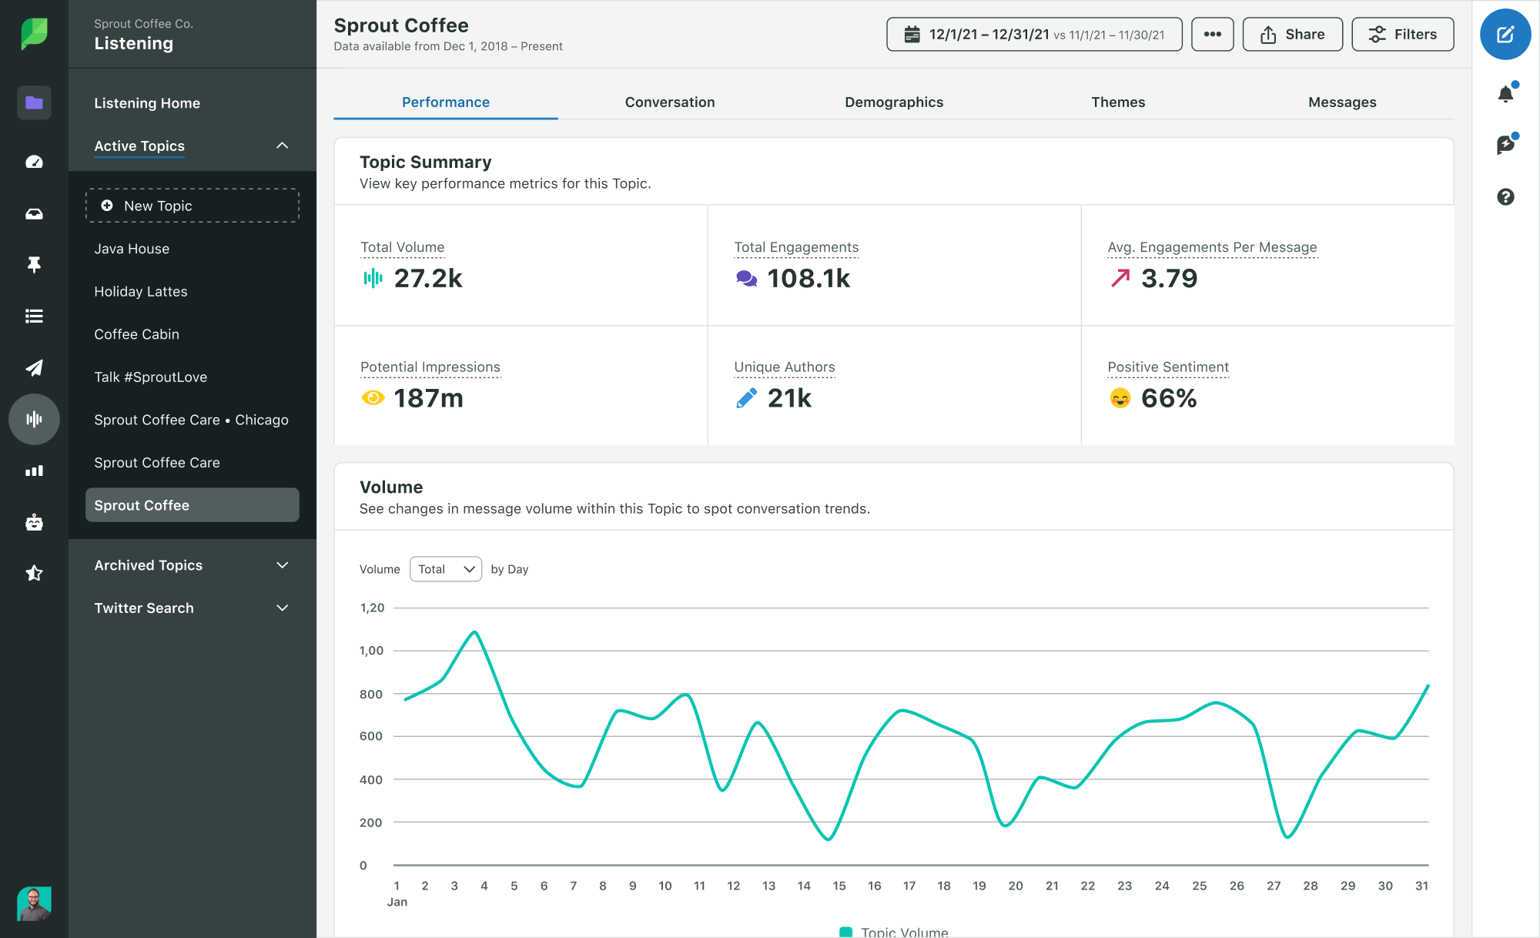Switch to the Demographics tab
Viewport: 1540px width, 938px height.
pyautogui.click(x=893, y=101)
